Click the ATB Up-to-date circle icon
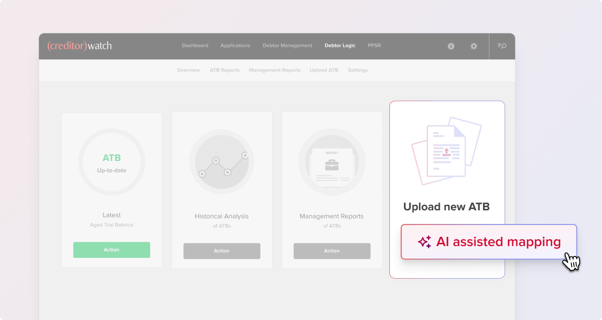Screen dimensions: 602x320 [111, 162]
